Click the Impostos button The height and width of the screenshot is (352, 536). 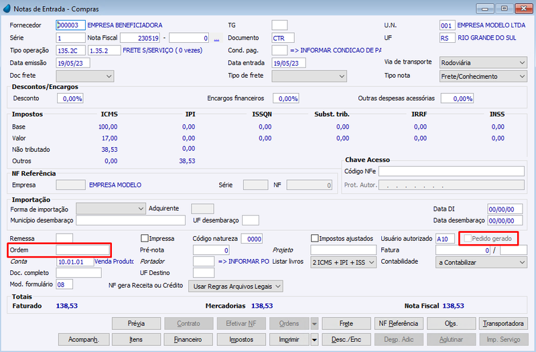click(241, 339)
